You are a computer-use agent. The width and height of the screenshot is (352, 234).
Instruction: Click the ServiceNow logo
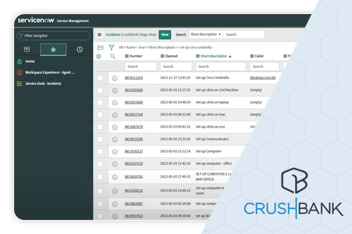[36, 20]
